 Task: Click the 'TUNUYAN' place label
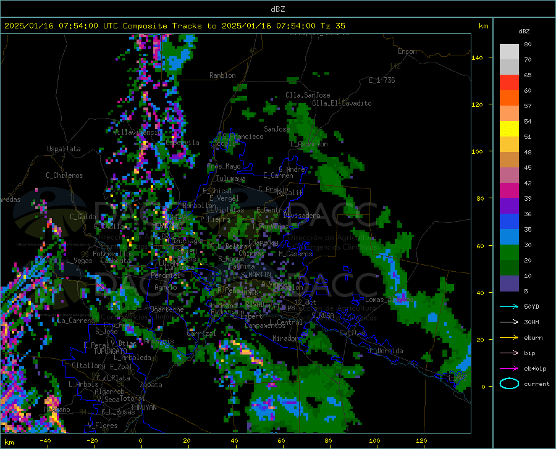coord(143,408)
